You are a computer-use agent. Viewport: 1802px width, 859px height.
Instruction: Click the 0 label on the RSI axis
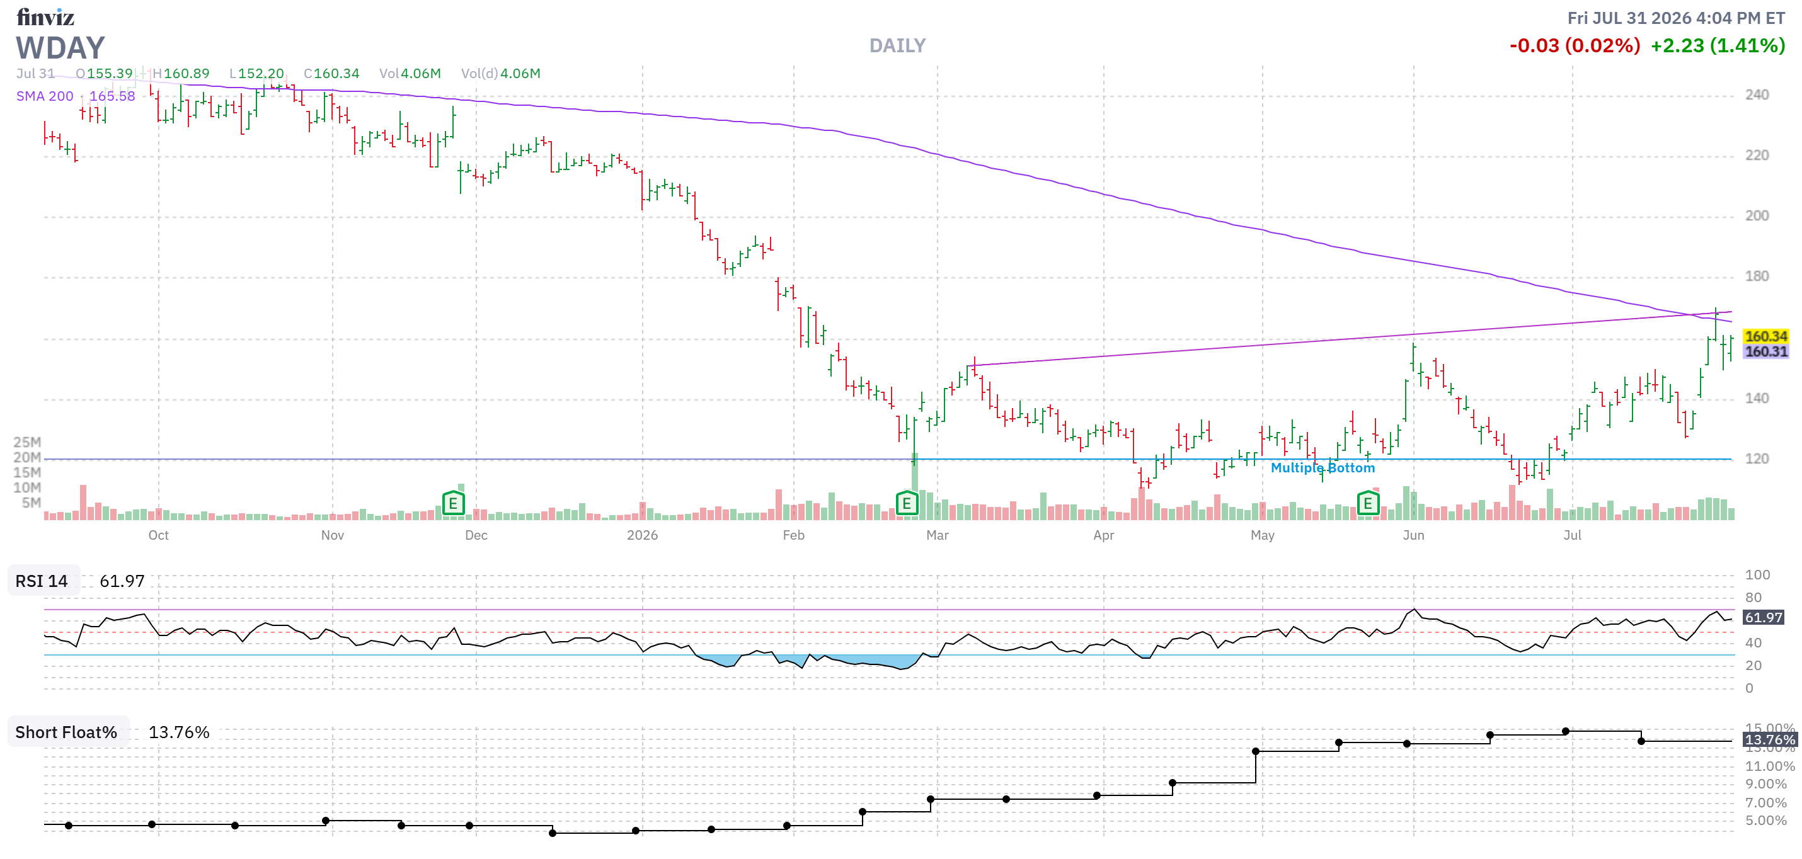click(1749, 688)
